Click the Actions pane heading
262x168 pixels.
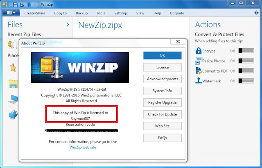click(x=208, y=25)
